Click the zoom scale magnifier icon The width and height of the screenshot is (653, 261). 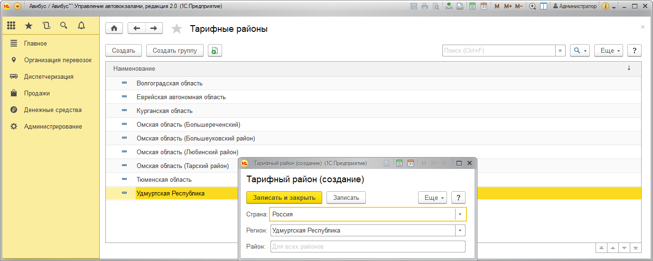(532, 7)
